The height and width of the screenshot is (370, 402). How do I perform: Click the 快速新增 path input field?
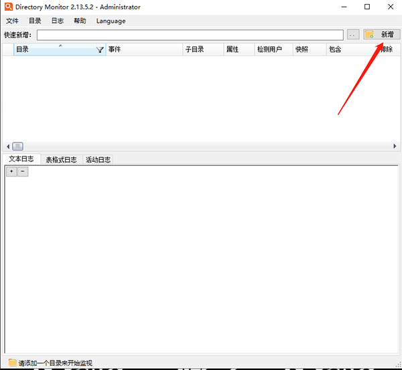(x=190, y=35)
